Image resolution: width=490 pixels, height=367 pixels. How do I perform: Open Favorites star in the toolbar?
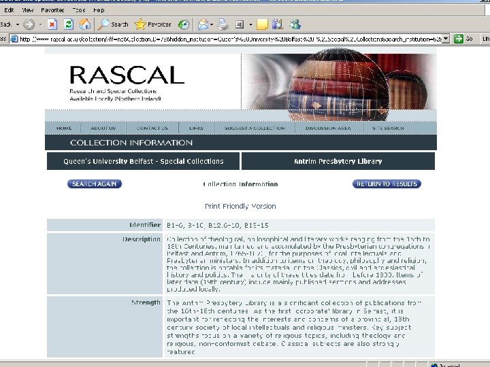coord(152,24)
